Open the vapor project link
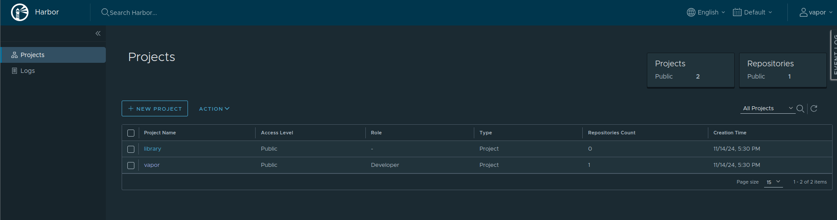 [x=152, y=165]
